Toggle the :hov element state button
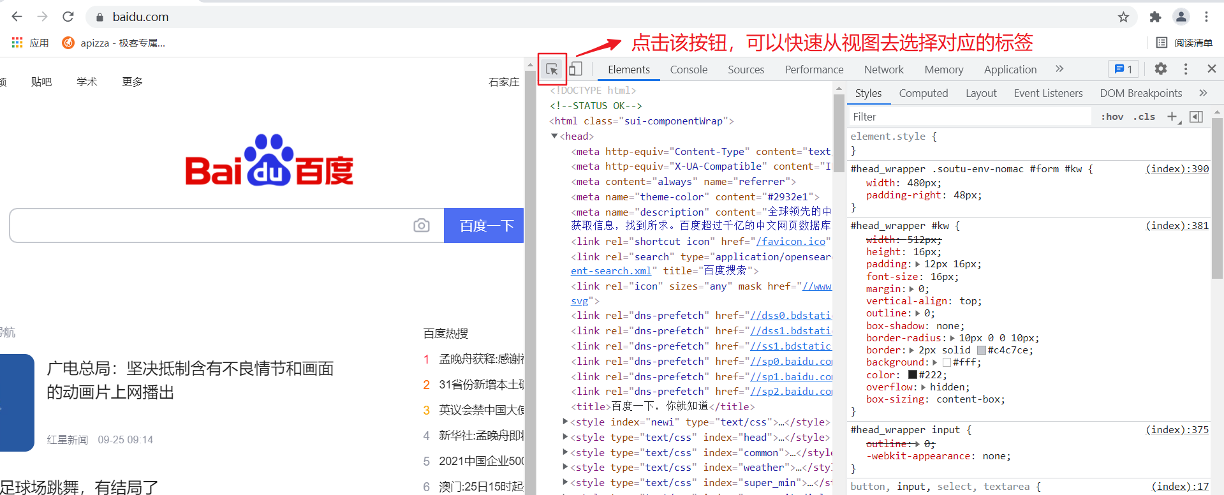The width and height of the screenshot is (1224, 495). pyautogui.click(x=1112, y=117)
